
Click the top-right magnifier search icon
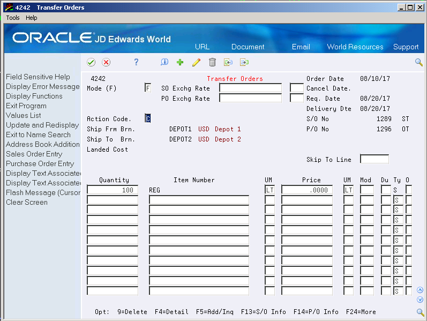pyautogui.click(x=419, y=62)
